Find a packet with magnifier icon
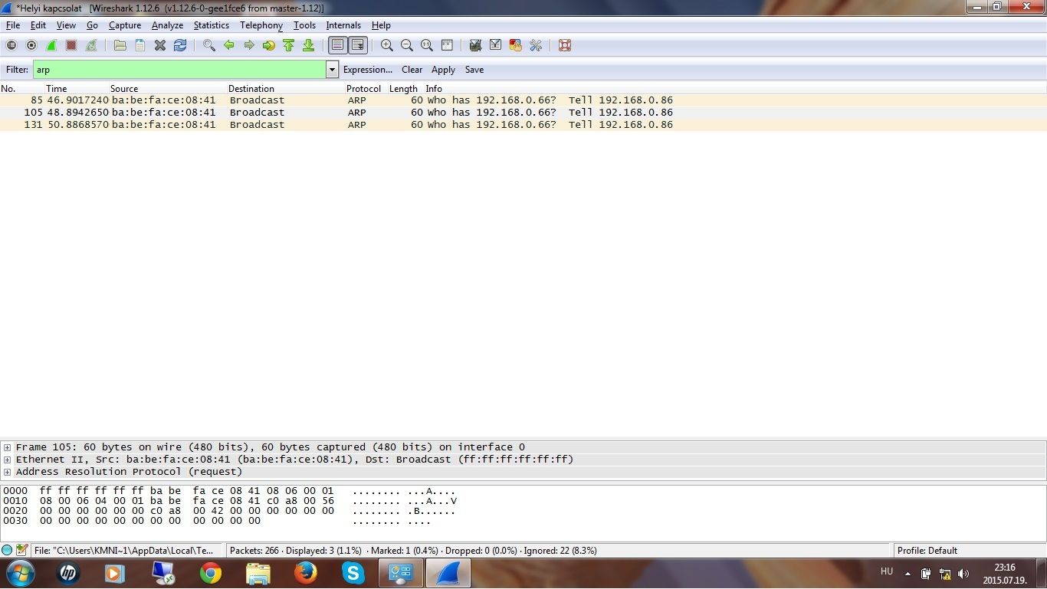This screenshot has width=1047, height=589. [x=209, y=45]
